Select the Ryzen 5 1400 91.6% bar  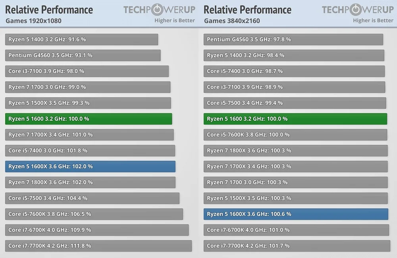click(81, 40)
